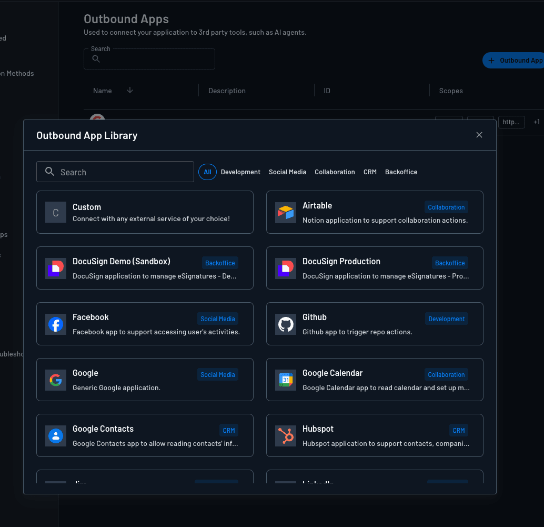This screenshot has width=544, height=527.
Task: Choose the Custom app card
Action: coord(145,212)
